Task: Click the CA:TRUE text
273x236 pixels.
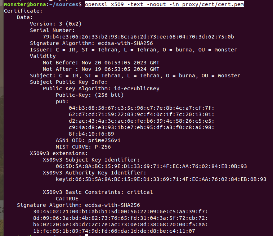Action: click(67, 199)
